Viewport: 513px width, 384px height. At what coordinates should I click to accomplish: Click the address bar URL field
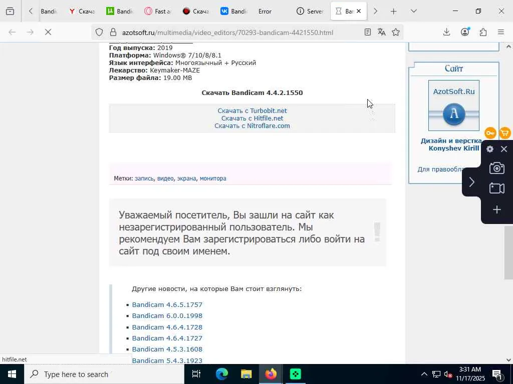pos(227,32)
